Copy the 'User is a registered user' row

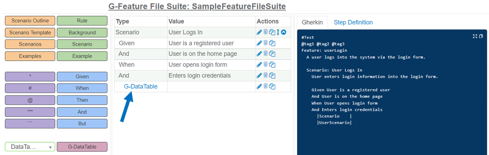(x=272, y=43)
